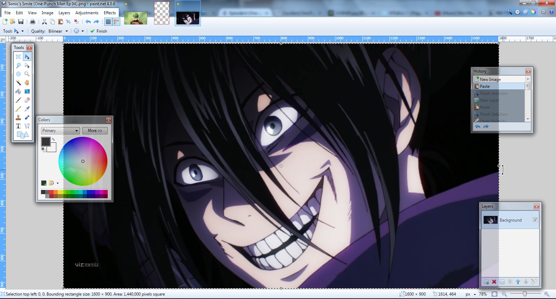Open the Edit menu
The width and height of the screenshot is (556, 299).
(19, 13)
